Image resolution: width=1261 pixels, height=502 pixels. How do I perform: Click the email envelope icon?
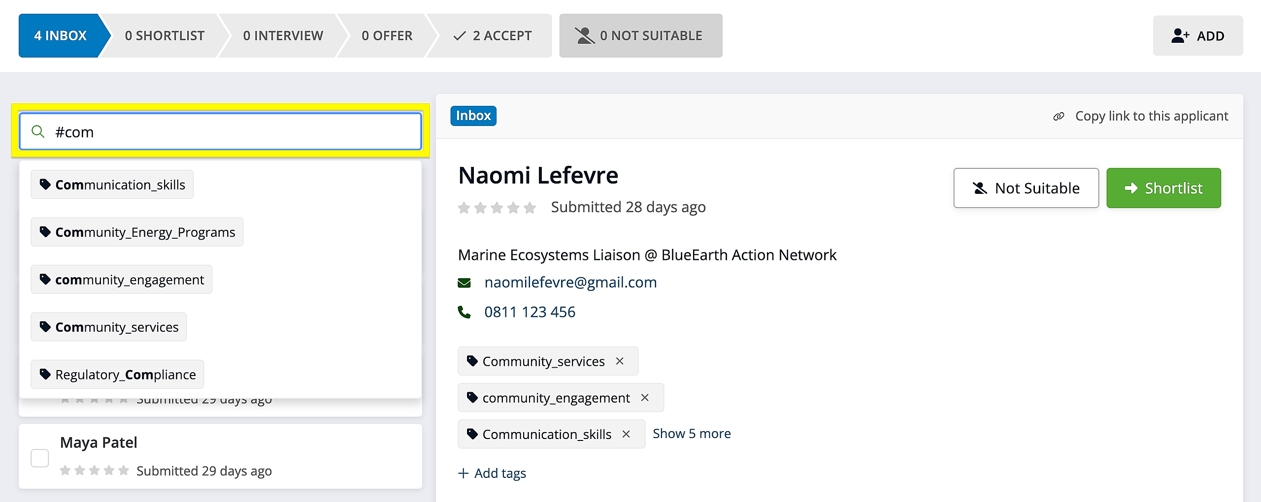coord(464,283)
